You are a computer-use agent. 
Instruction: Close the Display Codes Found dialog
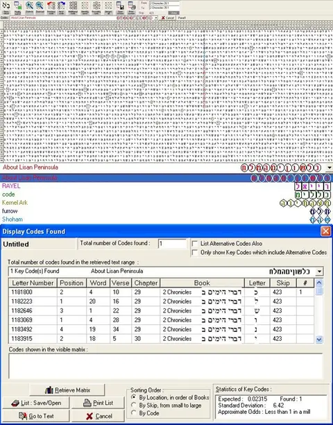(325, 231)
